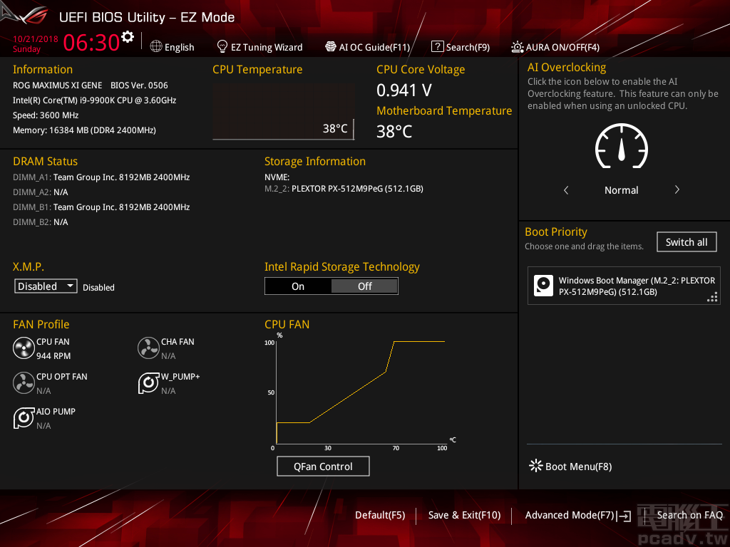Click DIMM_B1 Team Group memory entry
This screenshot has width=730, height=547.
[101, 207]
